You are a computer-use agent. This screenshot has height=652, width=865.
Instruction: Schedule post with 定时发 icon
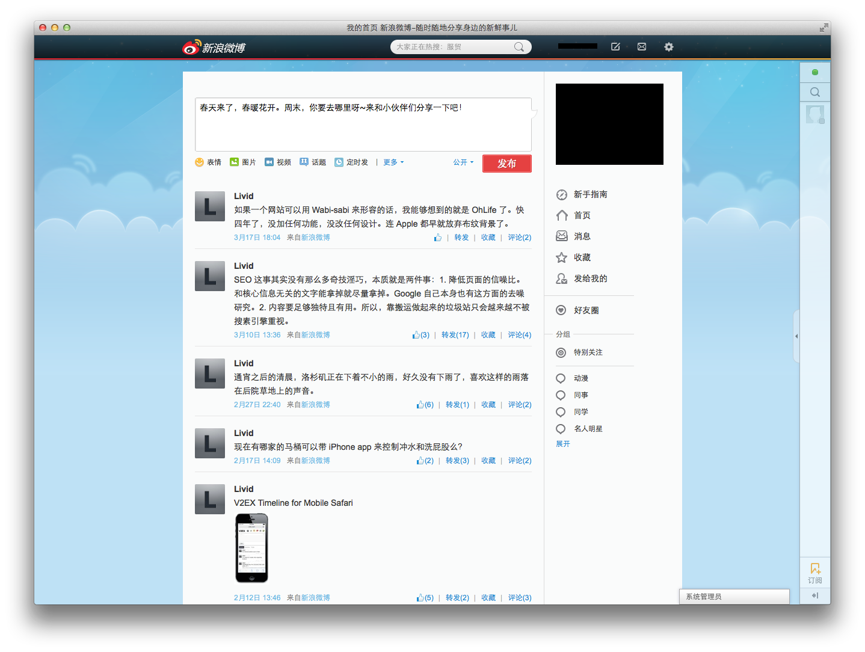tap(339, 162)
